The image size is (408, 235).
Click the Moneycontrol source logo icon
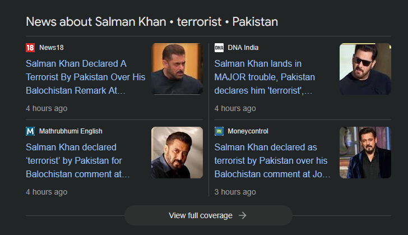pyautogui.click(x=219, y=131)
